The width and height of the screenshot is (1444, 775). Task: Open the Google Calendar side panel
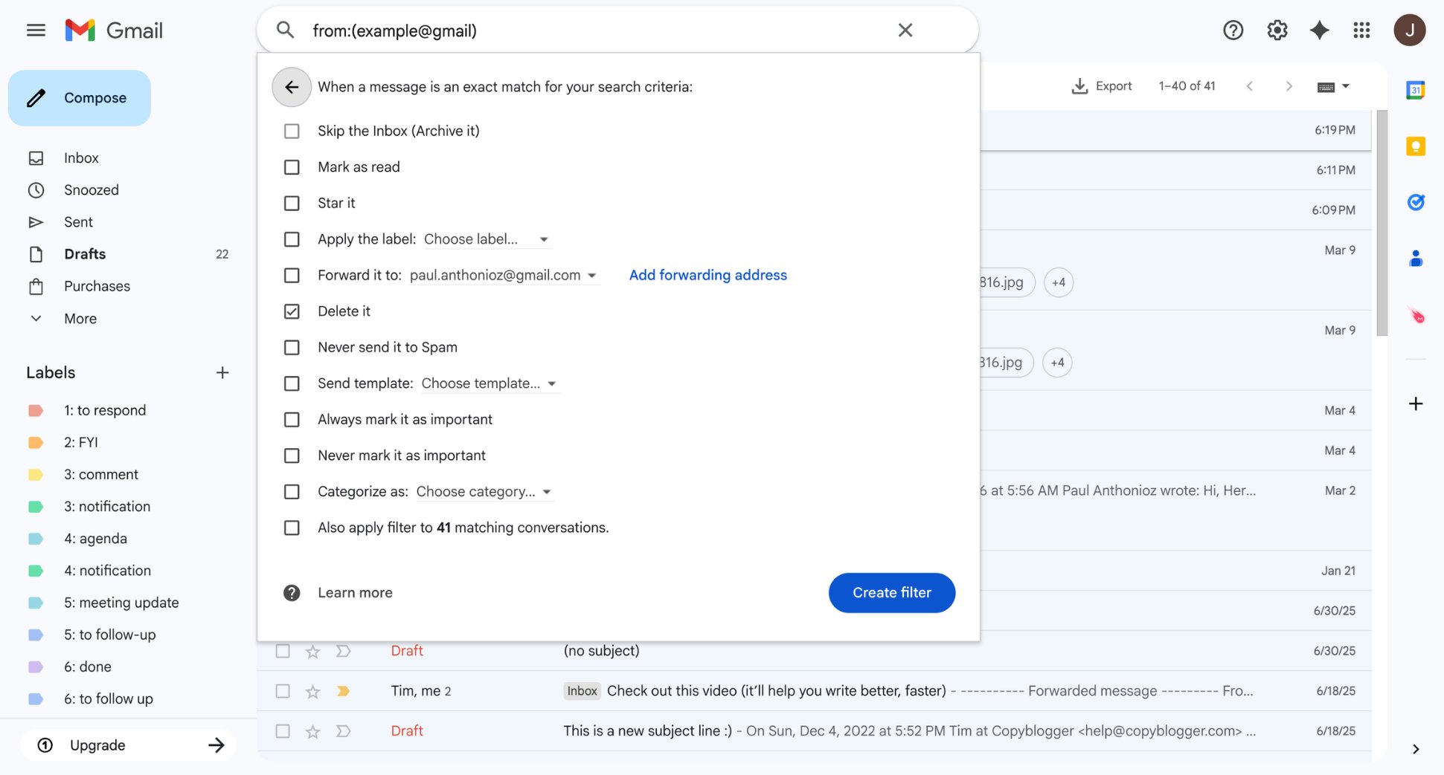1415,89
